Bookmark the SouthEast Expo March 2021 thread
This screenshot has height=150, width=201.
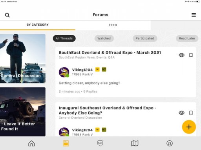pyautogui.click(x=191, y=55)
